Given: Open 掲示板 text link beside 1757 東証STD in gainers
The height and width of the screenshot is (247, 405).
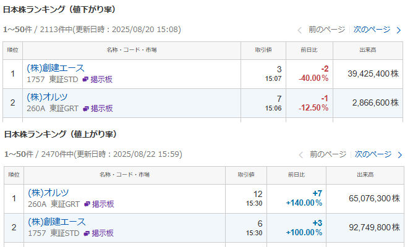Looking at the screenshot, I should [x=103, y=233].
